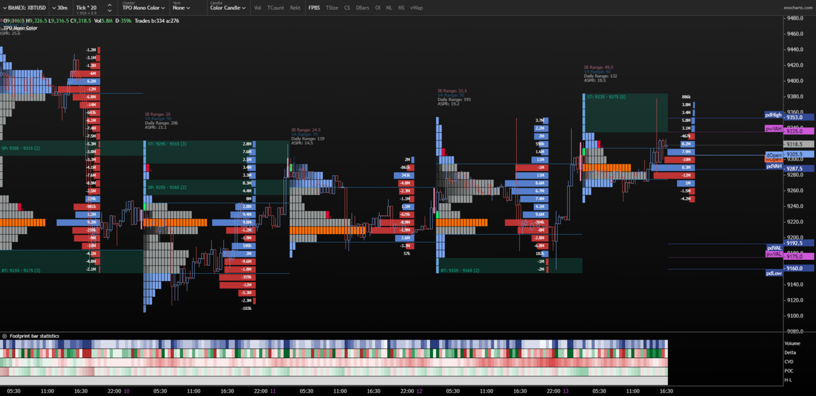This screenshot has width=816, height=396.
Task: Click the 9400.0 price axis label
Action: [794, 81]
